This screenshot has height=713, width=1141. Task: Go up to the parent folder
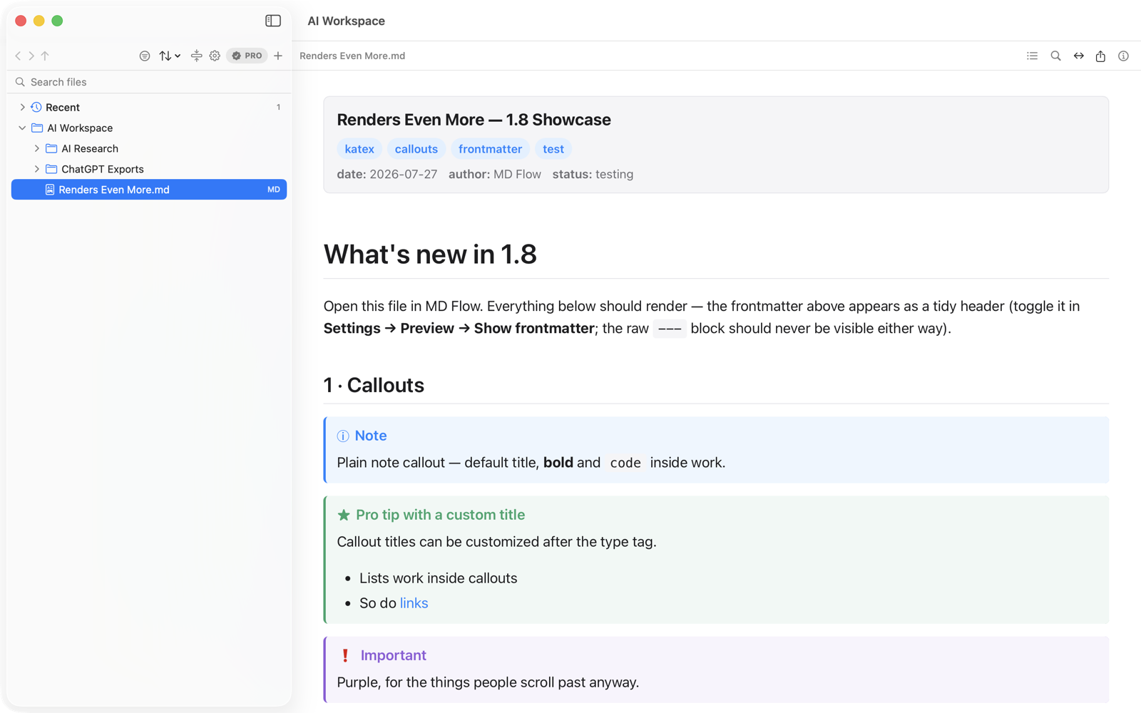click(45, 56)
